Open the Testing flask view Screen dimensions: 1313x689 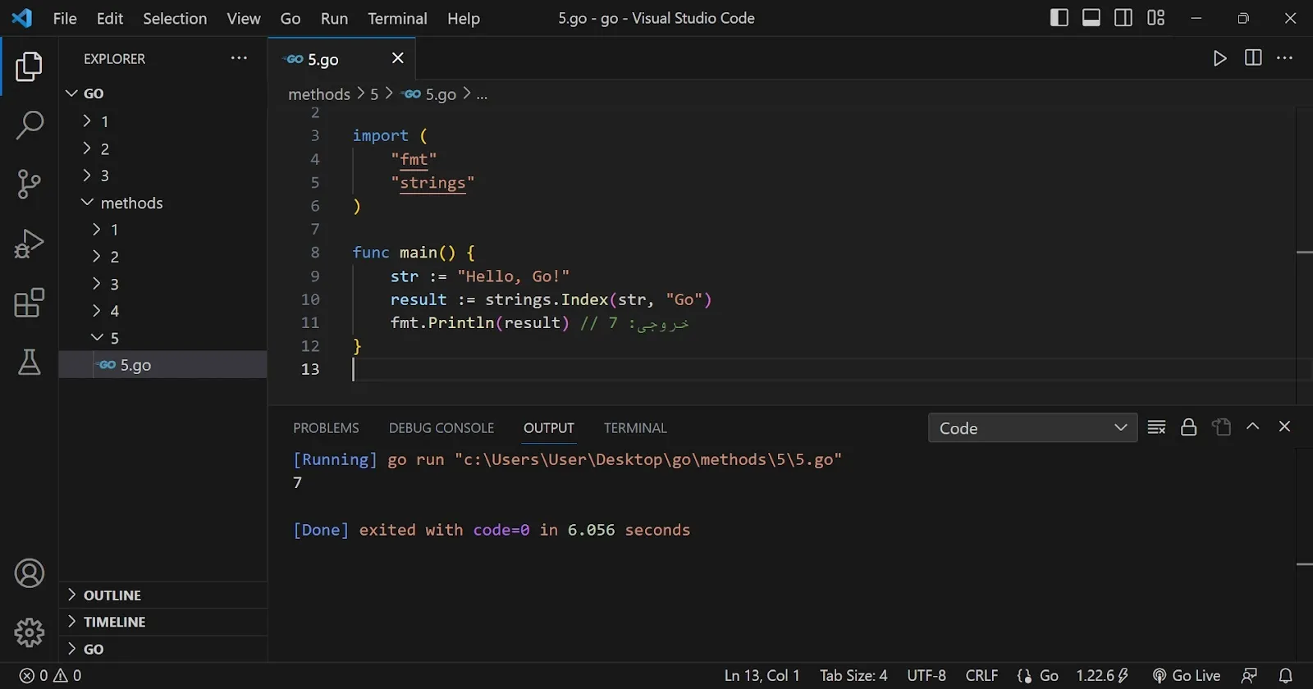point(29,362)
